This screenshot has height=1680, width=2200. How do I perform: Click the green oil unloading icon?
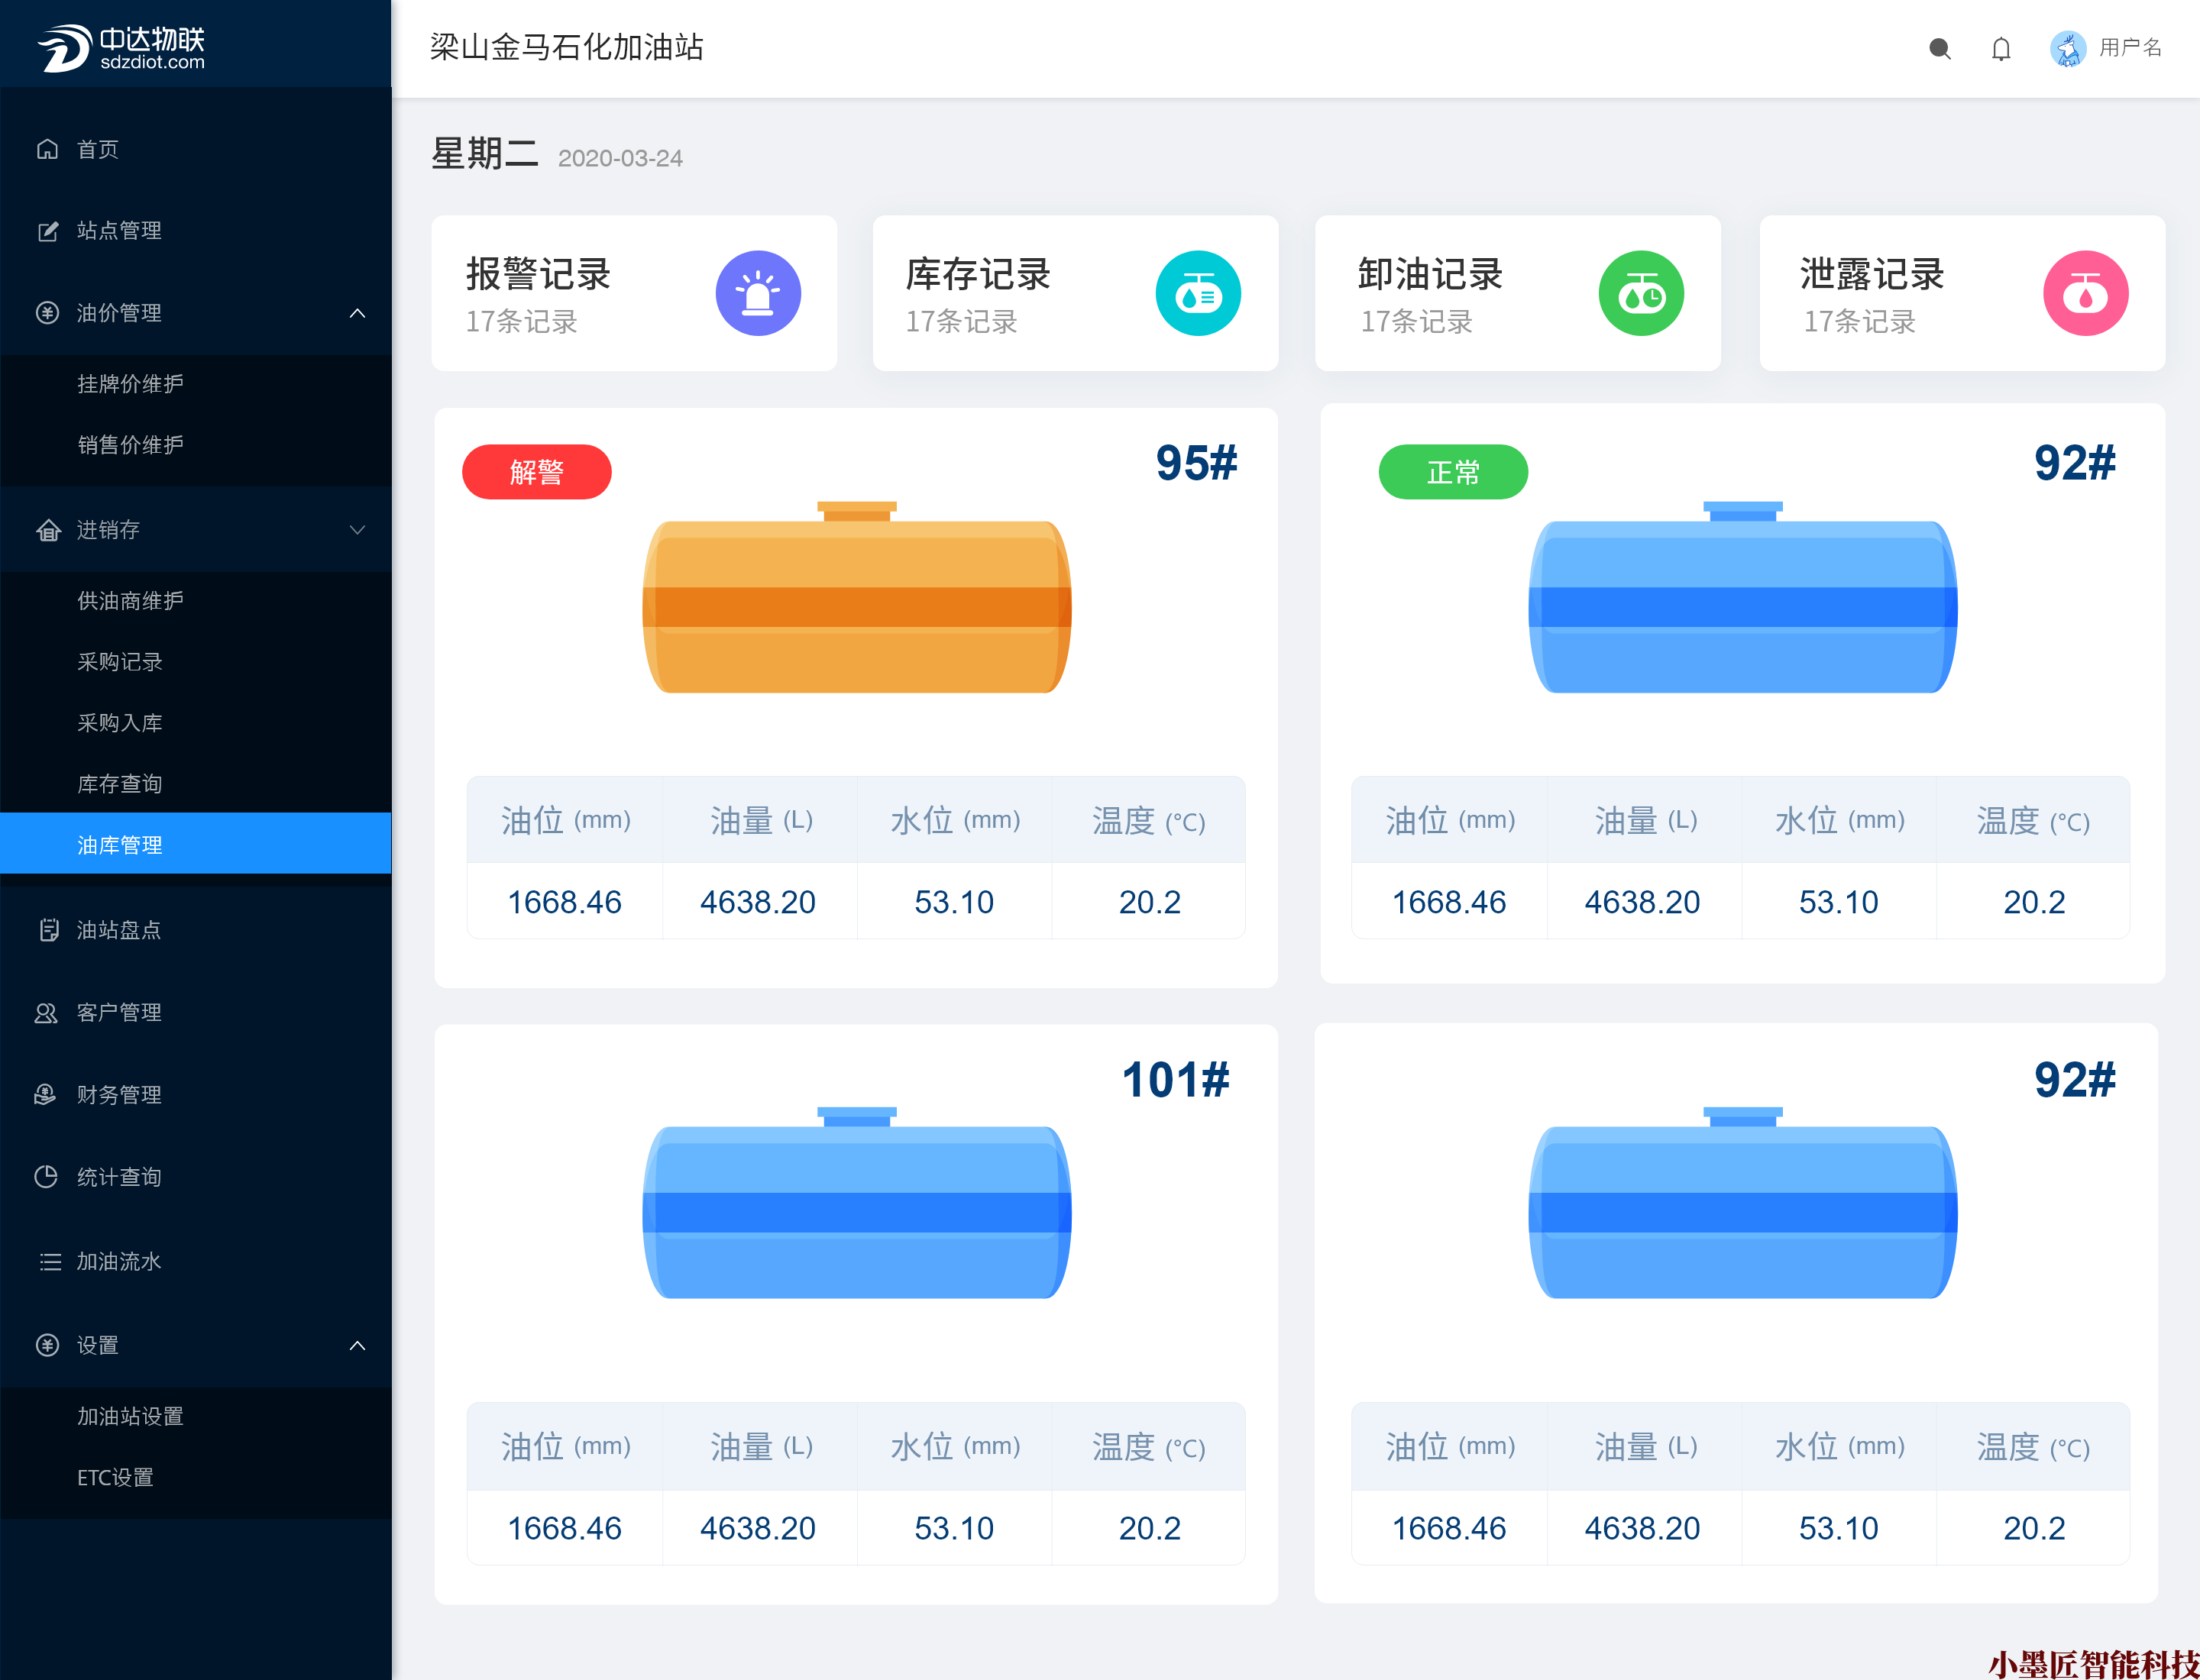[x=1641, y=293]
